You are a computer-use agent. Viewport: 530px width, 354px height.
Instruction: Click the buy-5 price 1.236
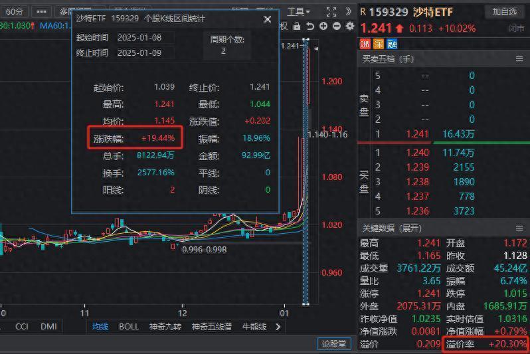click(x=418, y=211)
